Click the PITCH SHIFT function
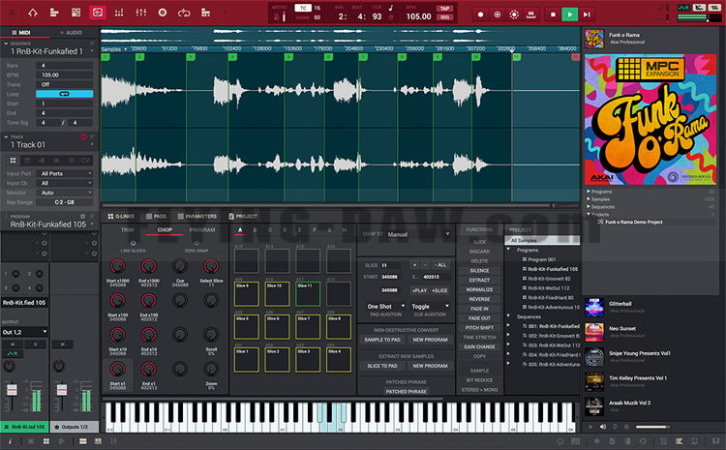The height and width of the screenshot is (450, 726). point(479,328)
